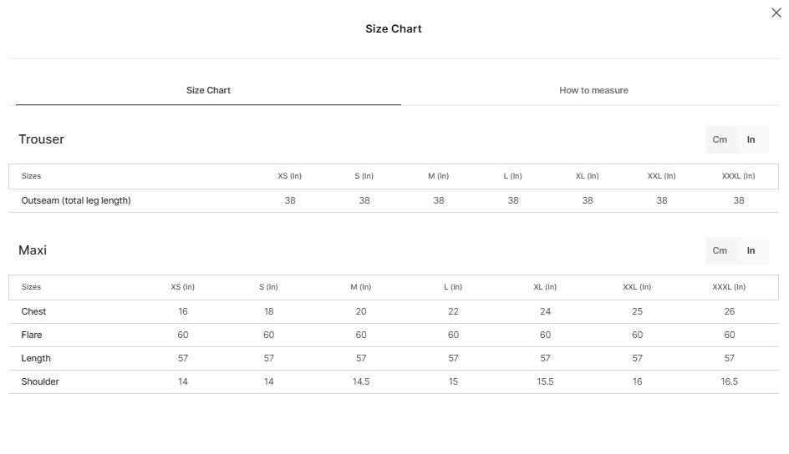Click the XL Shoulder value 15.5
Viewport: 789px width, 454px height.
click(x=545, y=381)
